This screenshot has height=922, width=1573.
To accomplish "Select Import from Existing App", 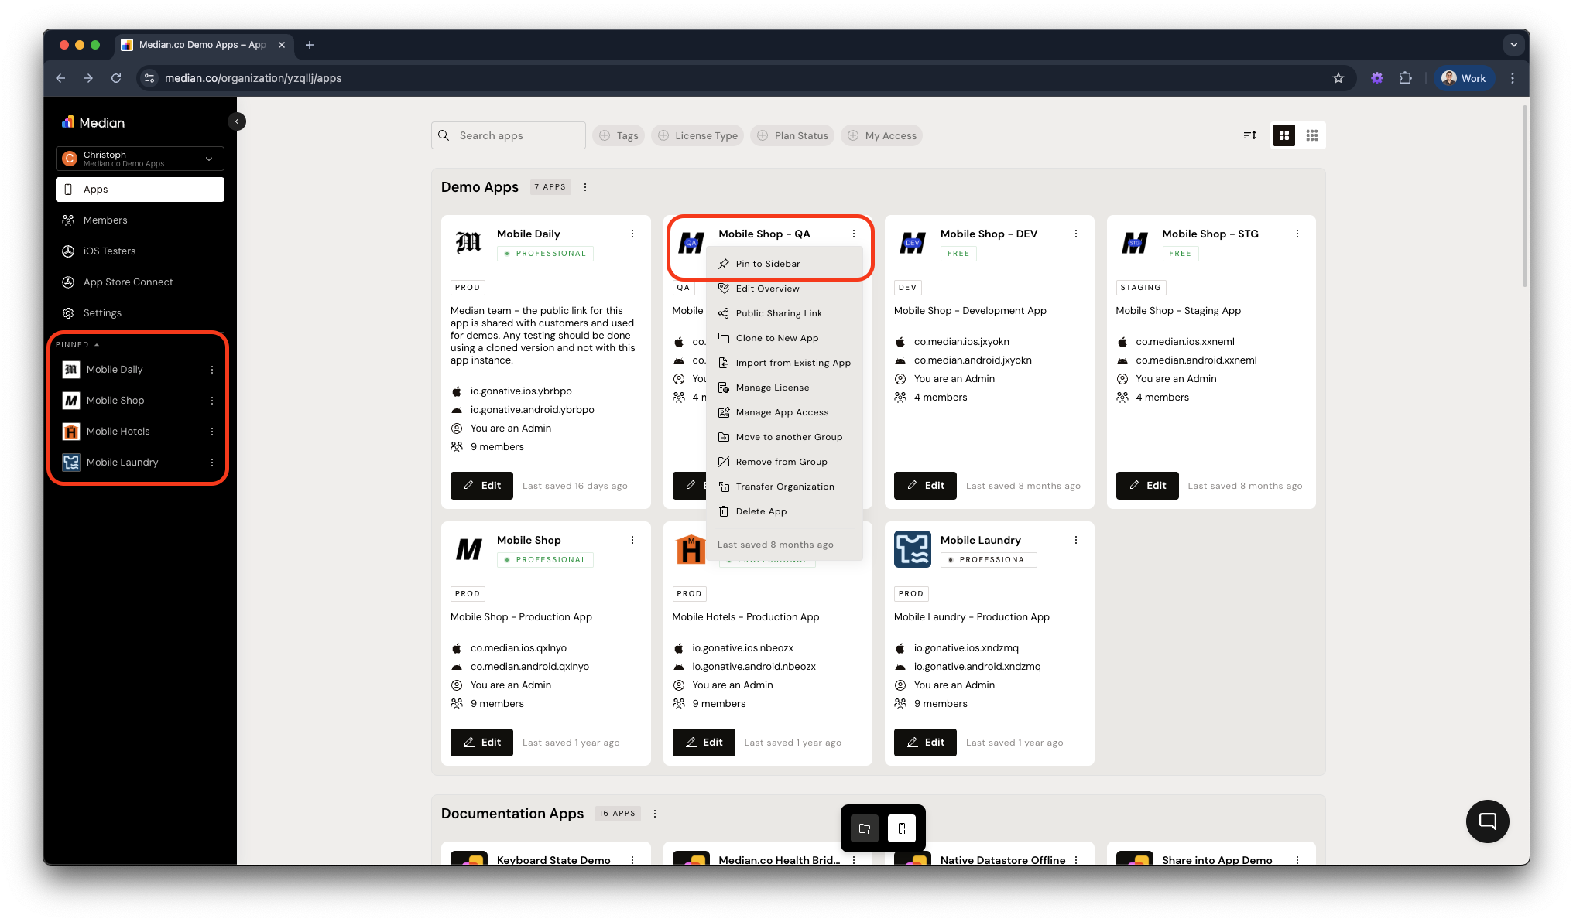I will tap(785, 363).
